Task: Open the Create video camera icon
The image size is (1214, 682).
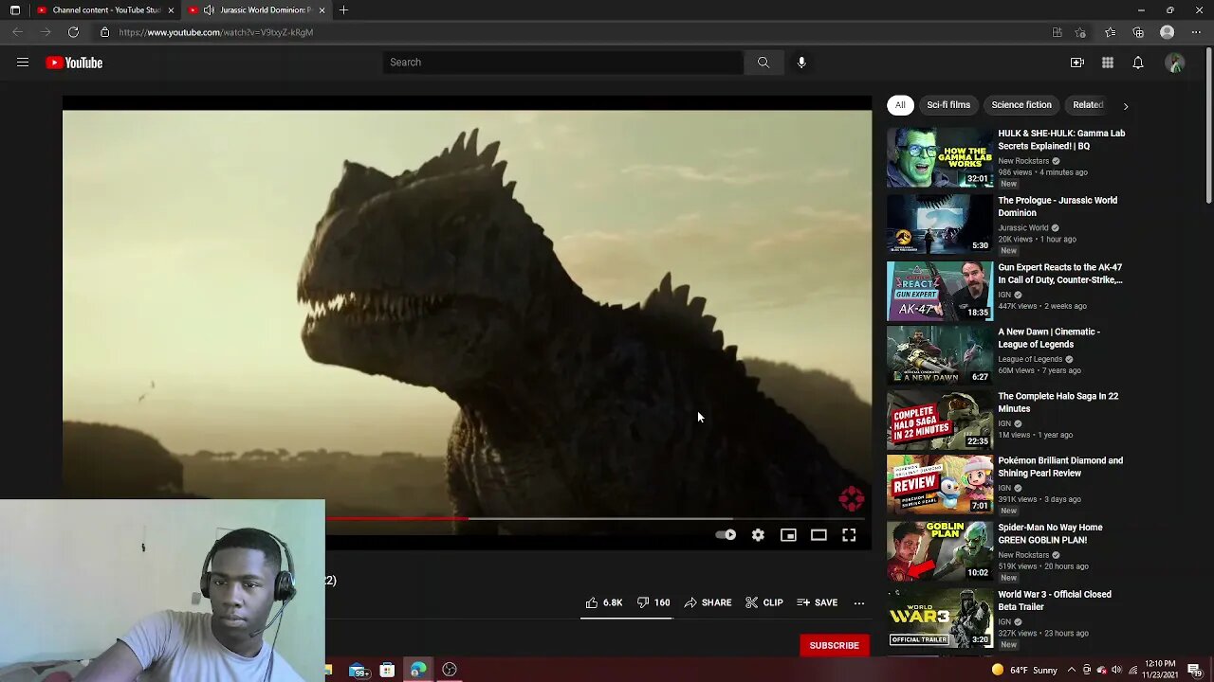Action: point(1077,63)
